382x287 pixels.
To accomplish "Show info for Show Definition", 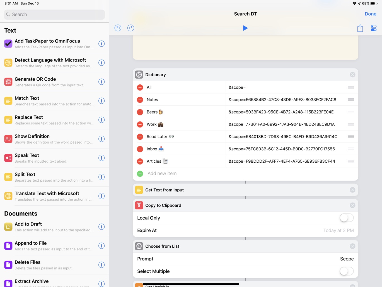I will (x=101, y=139).
